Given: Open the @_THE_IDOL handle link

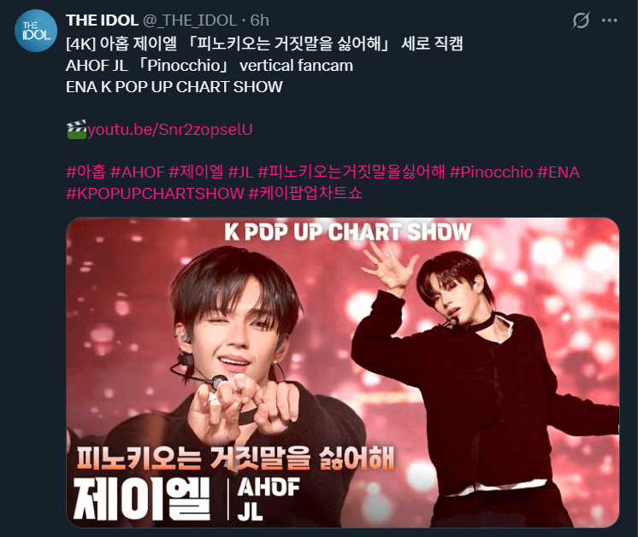Looking at the screenshot, I should tap(190, 20).
